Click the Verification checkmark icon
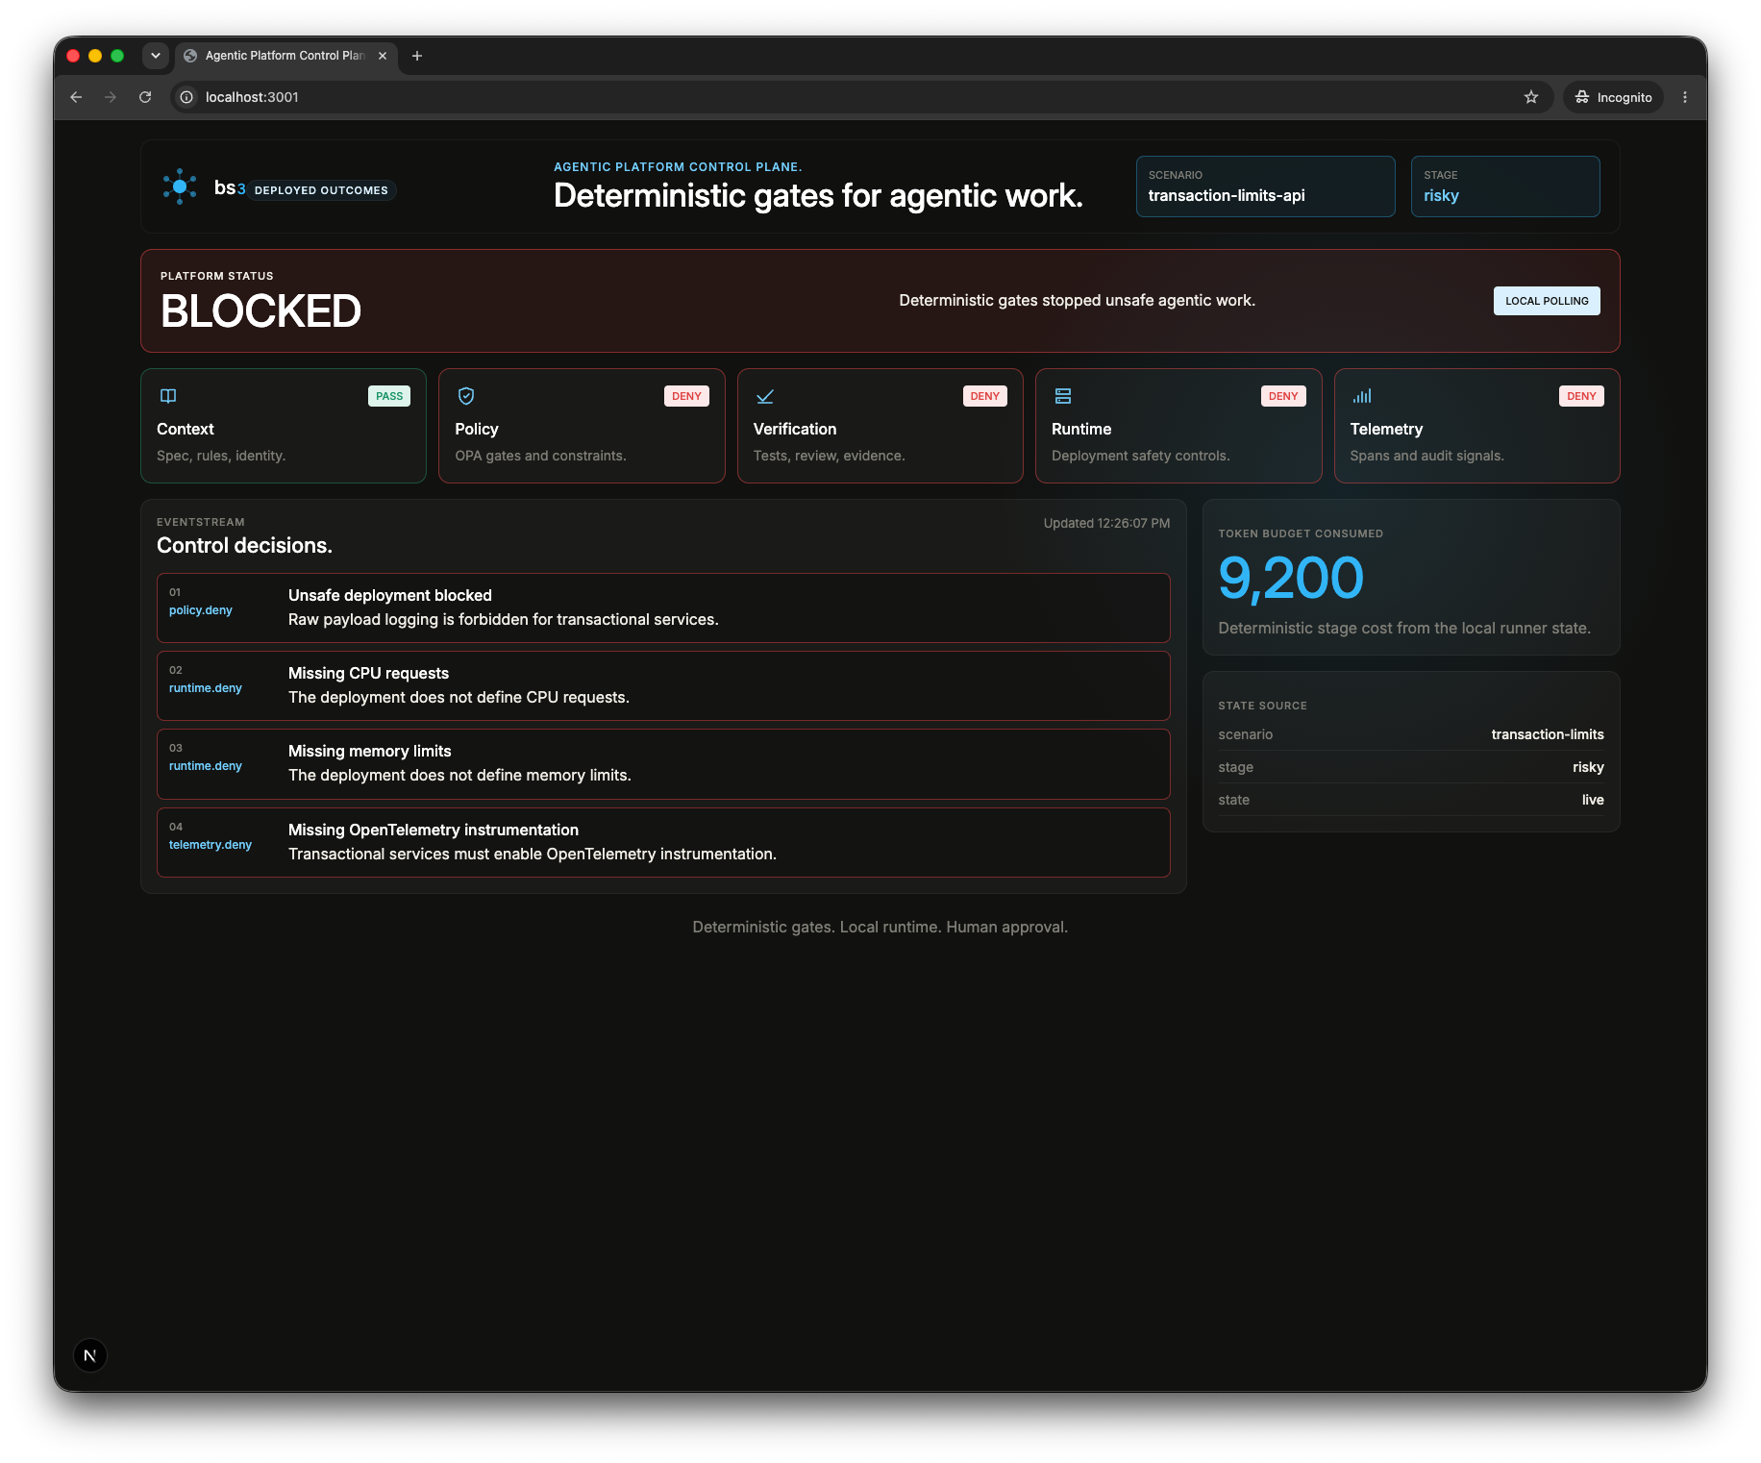Screen dimensions: 1761x1463 coord(765,396)
